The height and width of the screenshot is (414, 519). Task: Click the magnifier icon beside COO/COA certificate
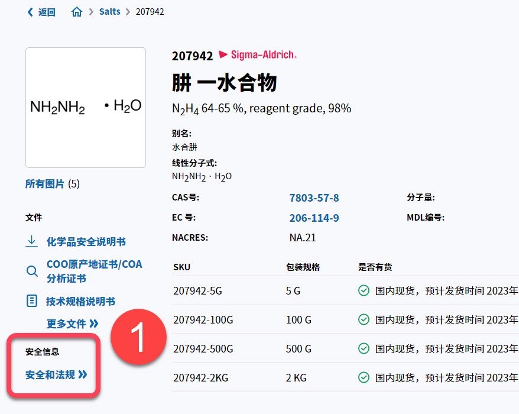[32, 271]
